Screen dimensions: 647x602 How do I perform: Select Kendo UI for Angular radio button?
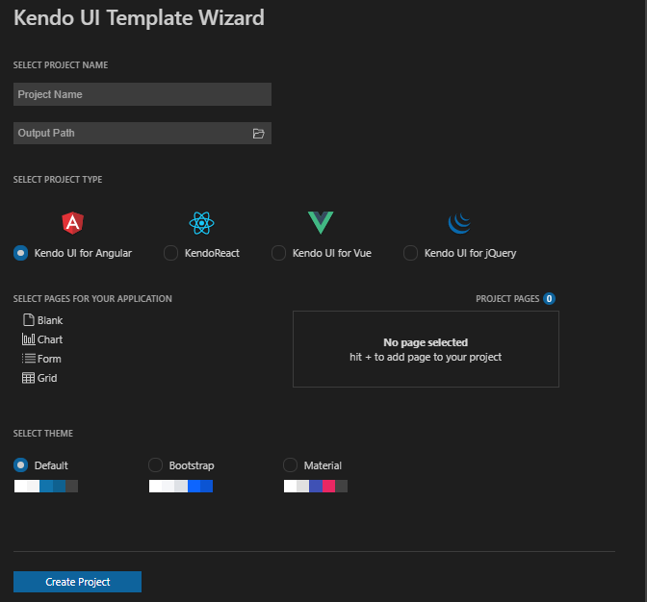(x=20, y=253)
